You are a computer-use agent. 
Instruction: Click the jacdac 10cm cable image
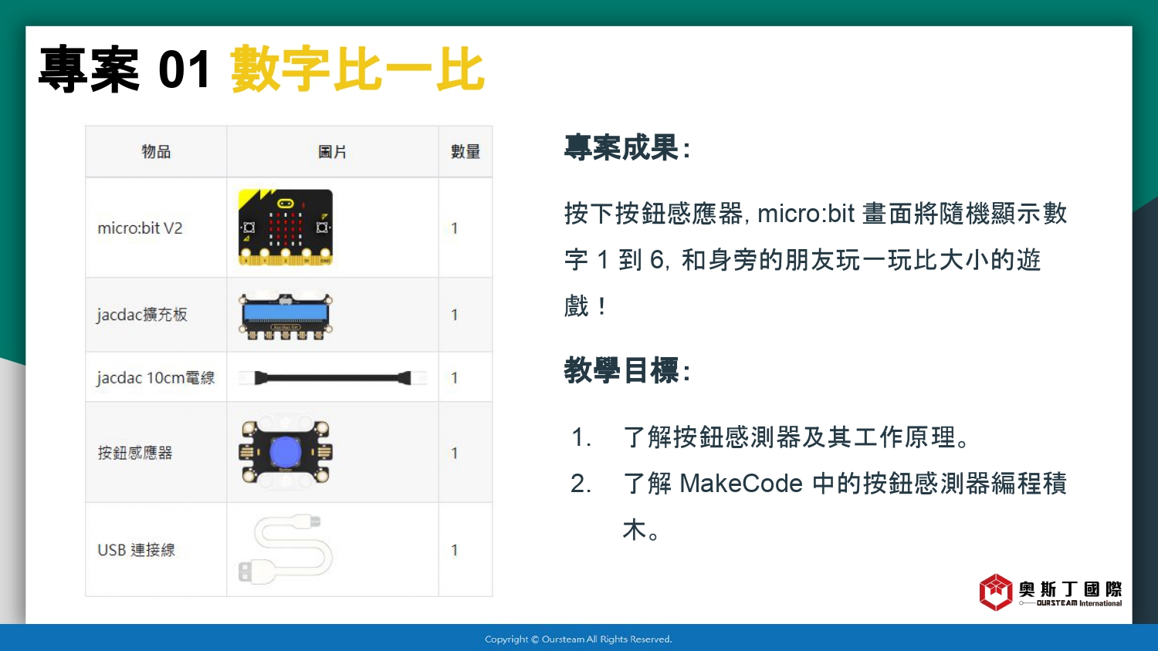[333, 378]
